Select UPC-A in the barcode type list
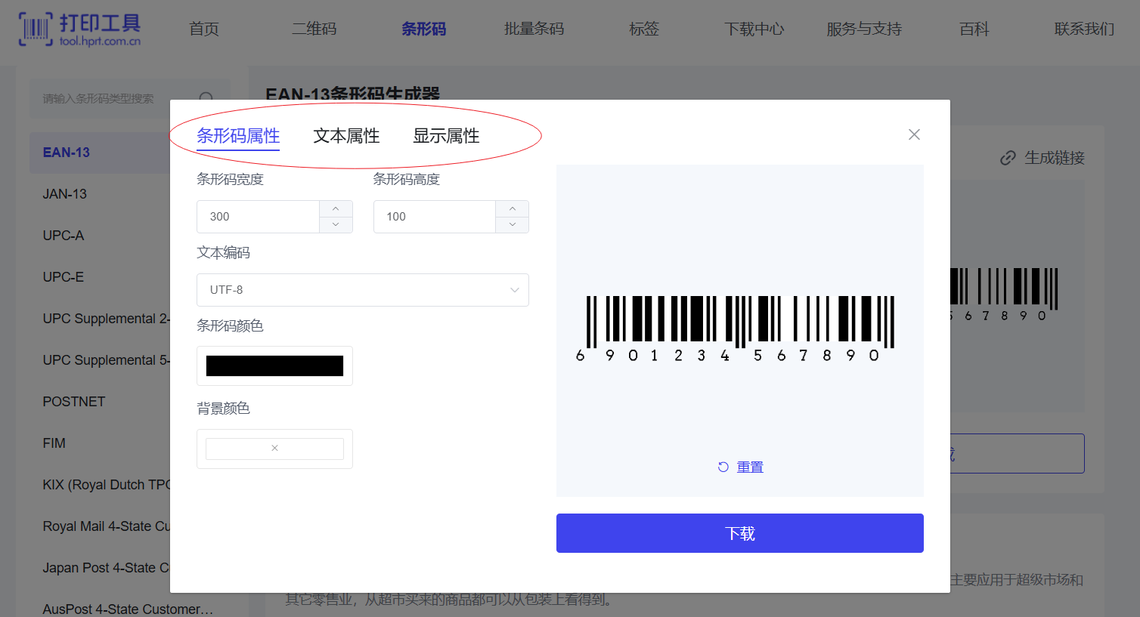The image size is (1140, 617). coord(64,236)
